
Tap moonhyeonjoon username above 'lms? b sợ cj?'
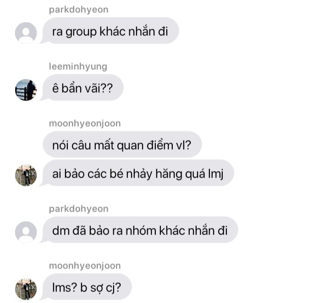click(x=85, y=266)
